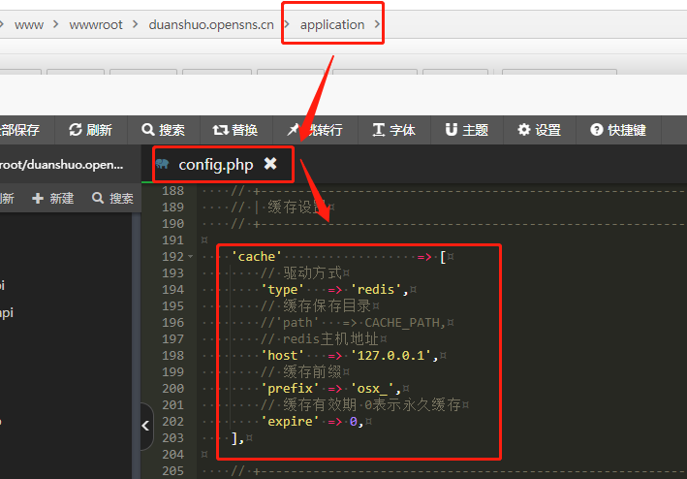
Task: Open 快捷键 shortcuts help
Action: [618, 130]
